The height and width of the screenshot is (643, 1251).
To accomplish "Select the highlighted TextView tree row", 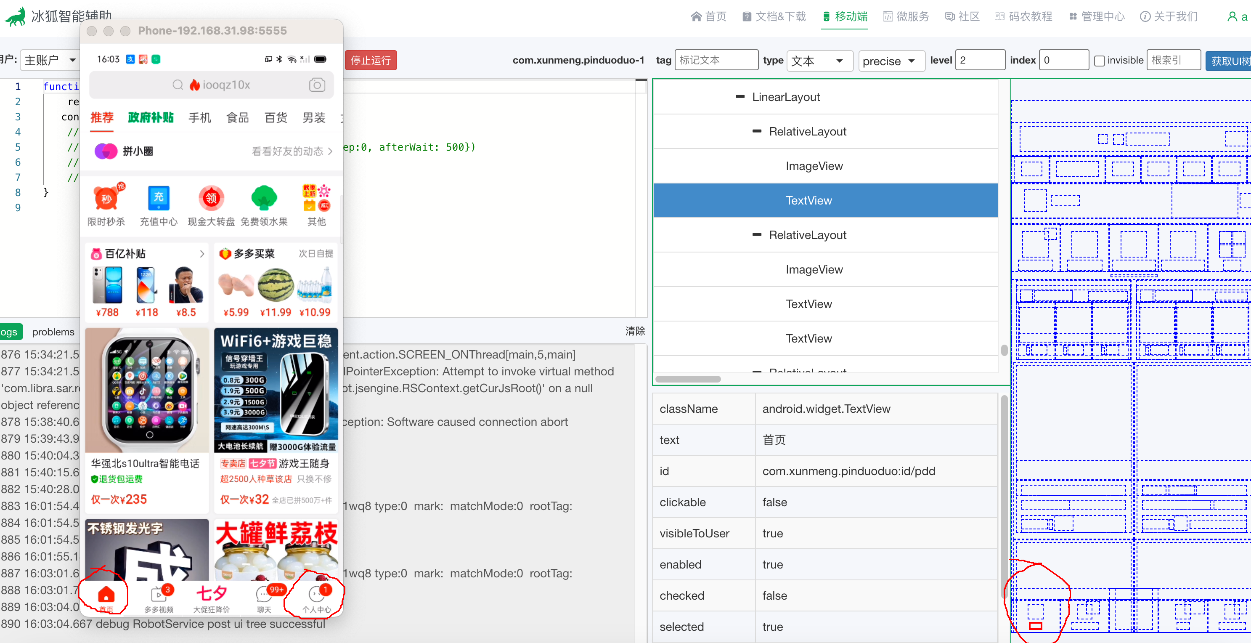I will tap(825, 200).
